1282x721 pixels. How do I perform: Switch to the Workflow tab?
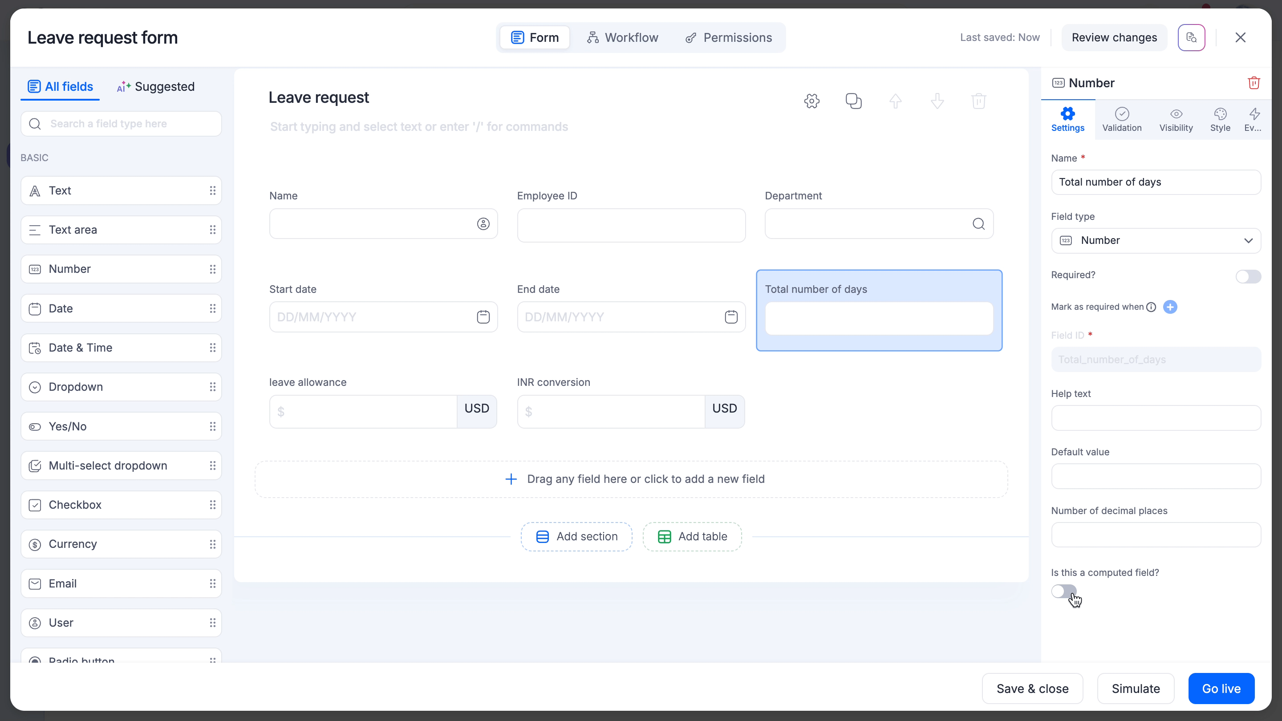[622, 38]
